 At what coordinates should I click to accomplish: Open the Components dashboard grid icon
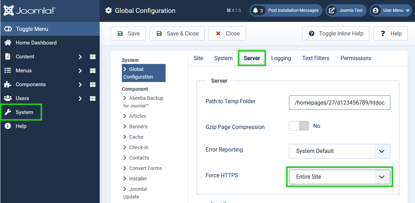point(93,84)
